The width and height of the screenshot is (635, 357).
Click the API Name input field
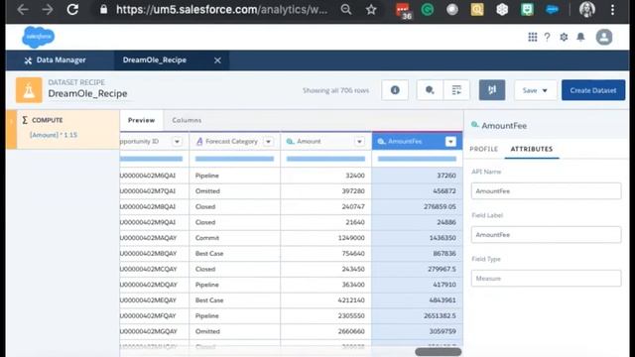(x=546, y=191)
